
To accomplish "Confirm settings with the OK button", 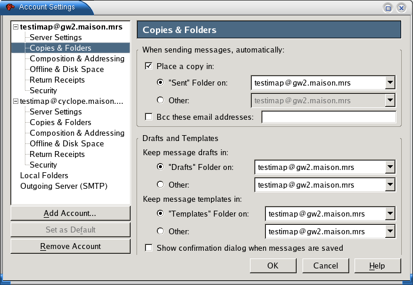I will (x=272, y=266).
